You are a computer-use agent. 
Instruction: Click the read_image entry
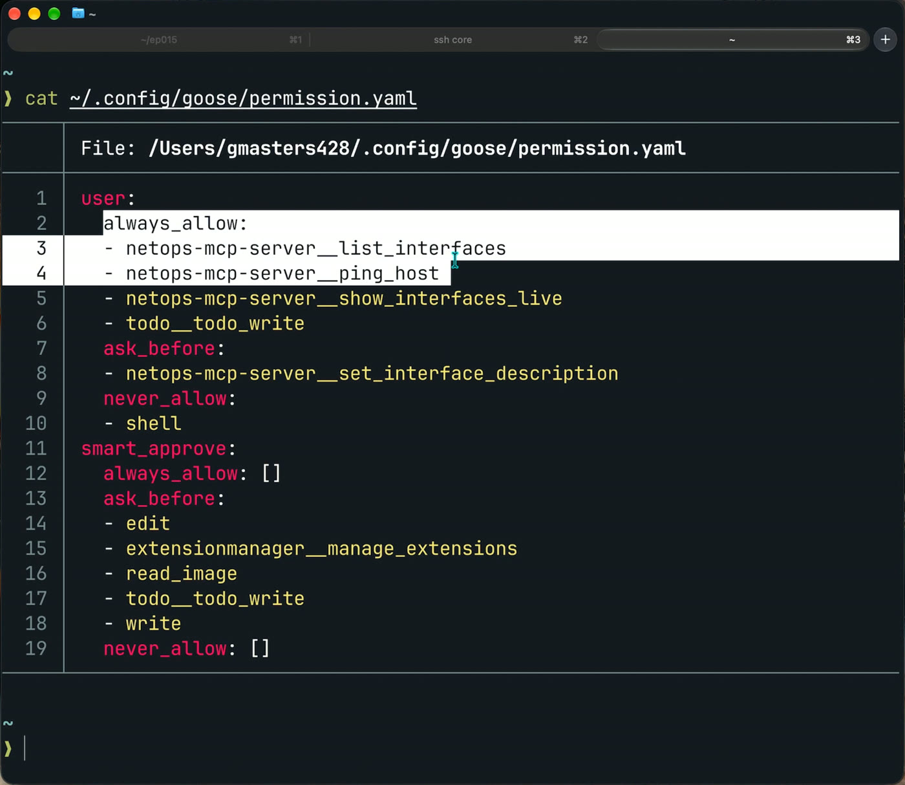coord(182,574)
